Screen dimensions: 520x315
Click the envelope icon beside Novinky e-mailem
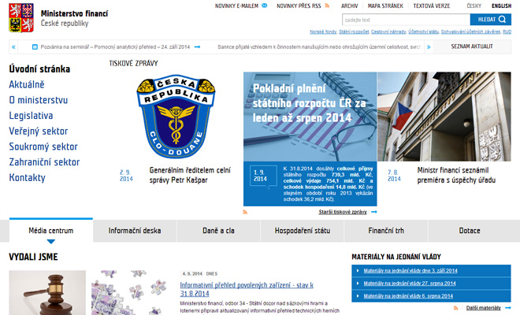pos(264,6)
